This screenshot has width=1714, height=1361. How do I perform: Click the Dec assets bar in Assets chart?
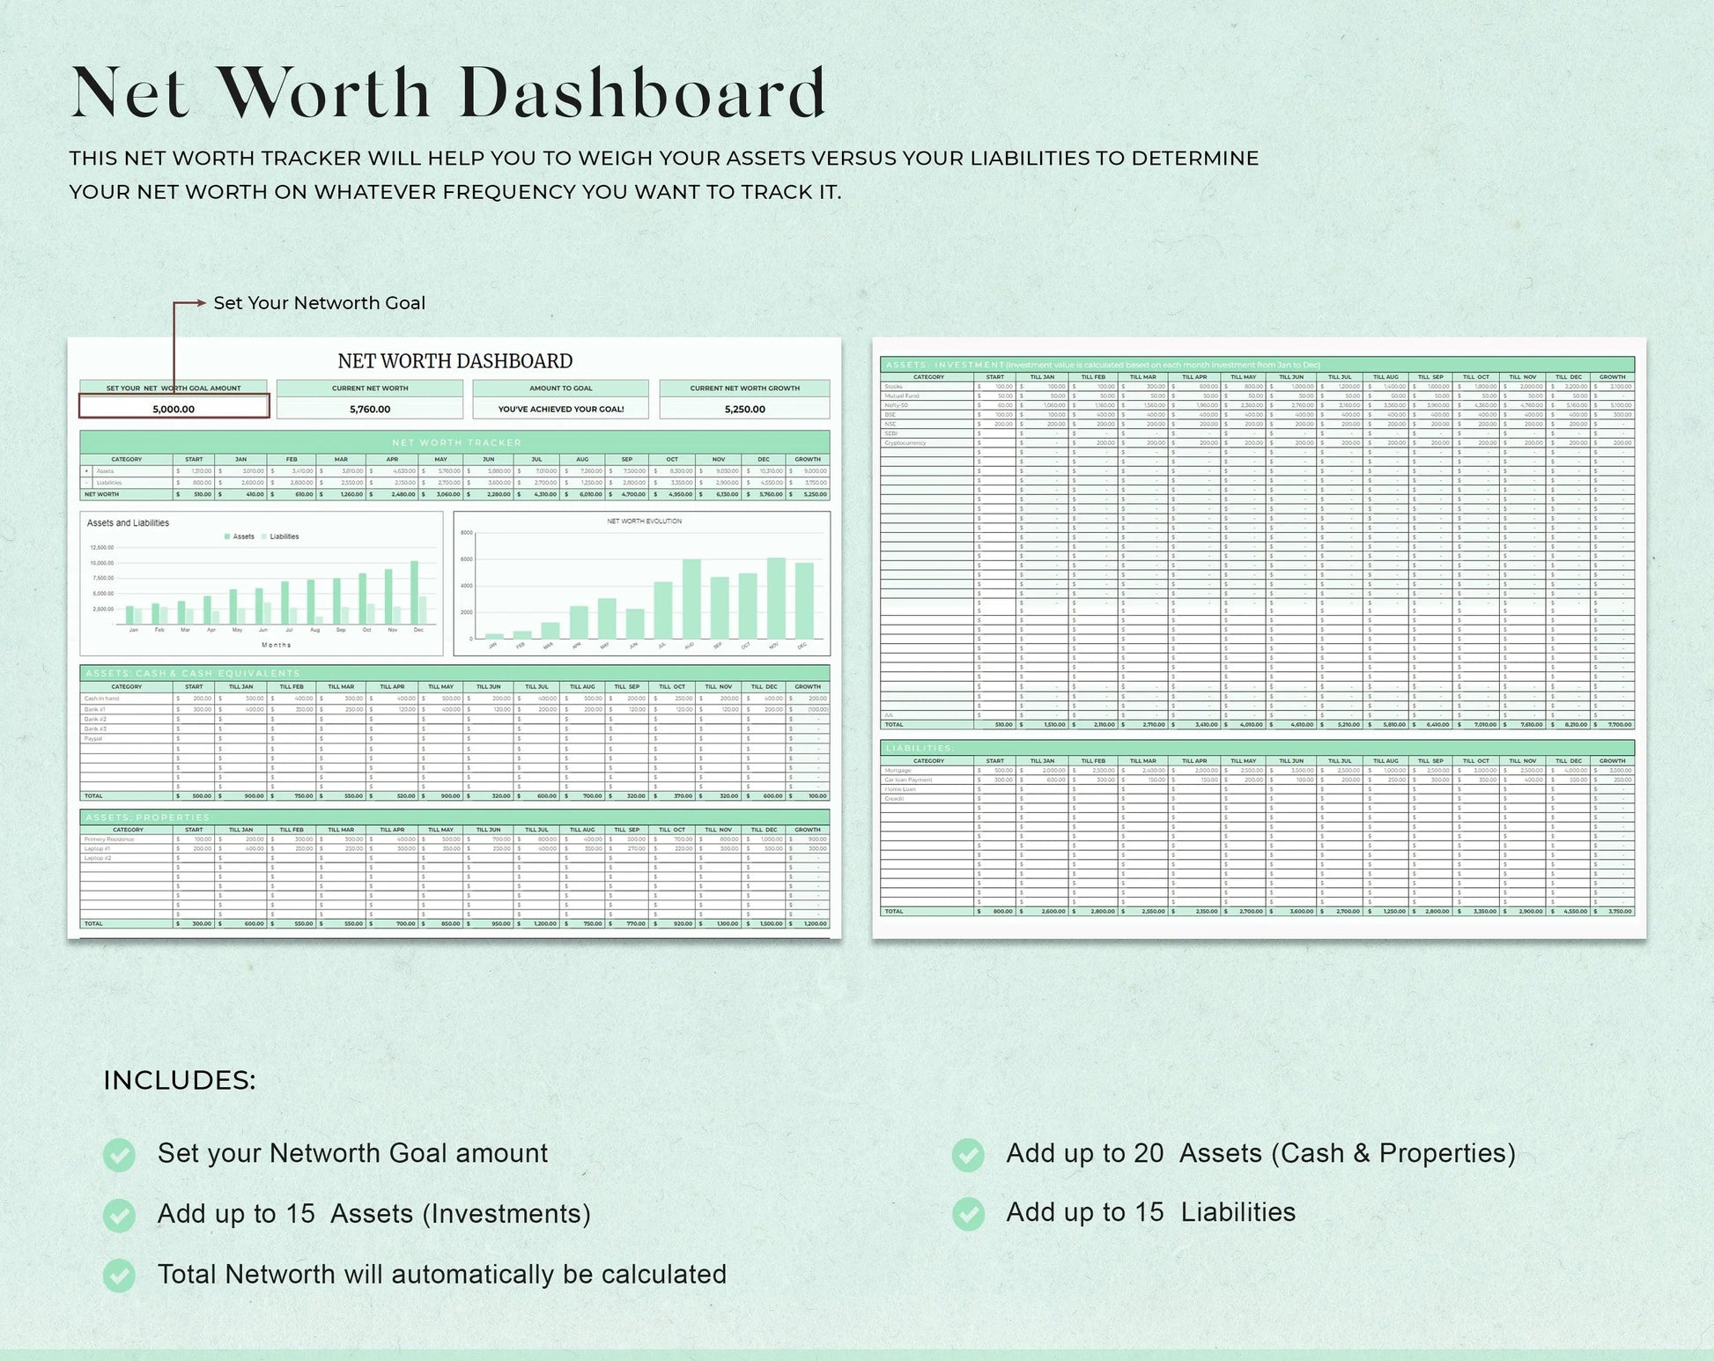pos(415,593)
